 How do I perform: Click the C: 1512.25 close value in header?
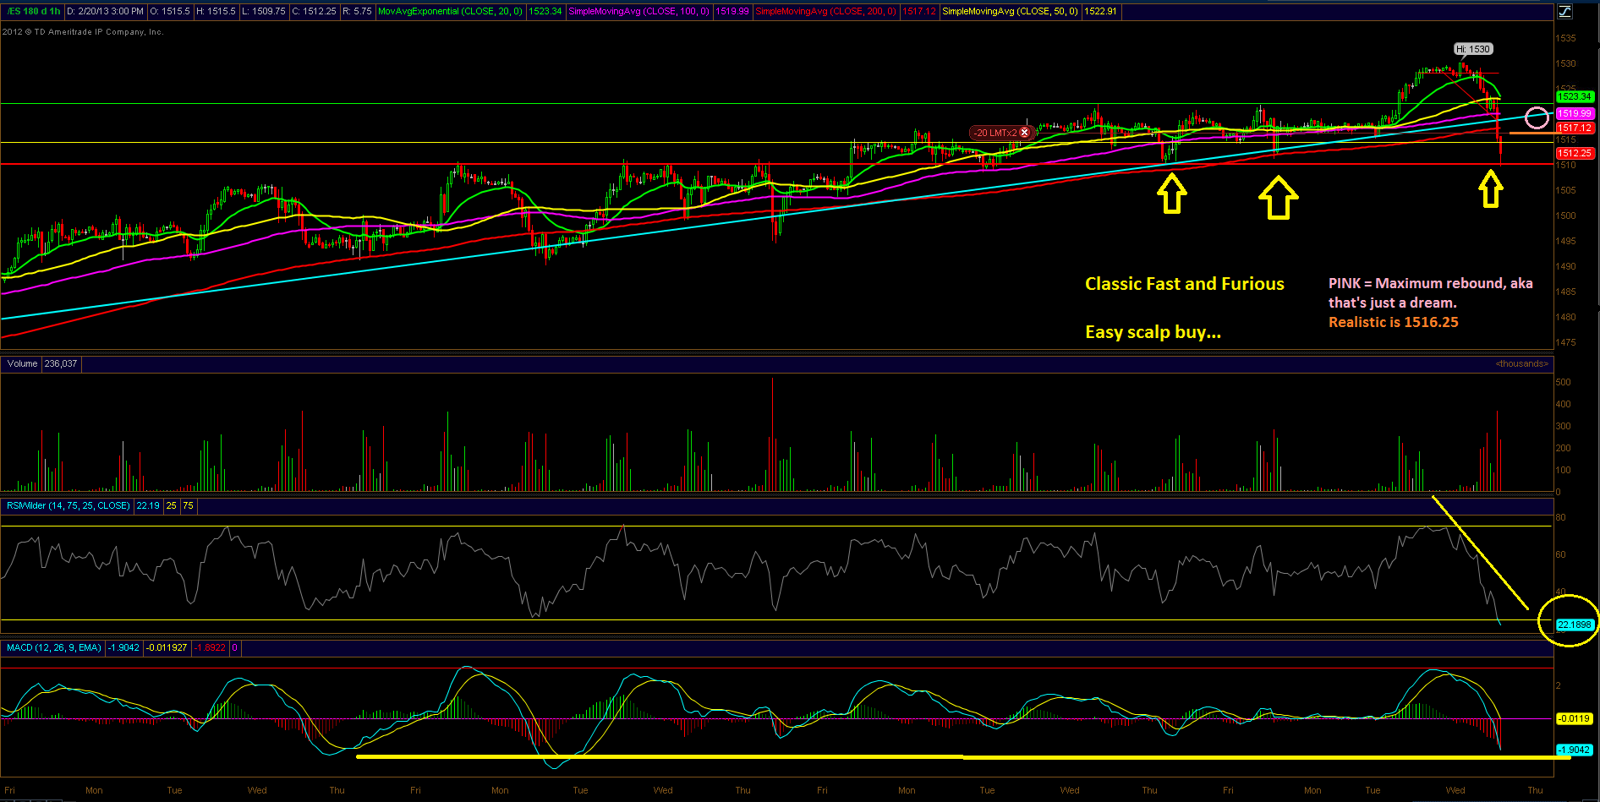tap(314, 11)
